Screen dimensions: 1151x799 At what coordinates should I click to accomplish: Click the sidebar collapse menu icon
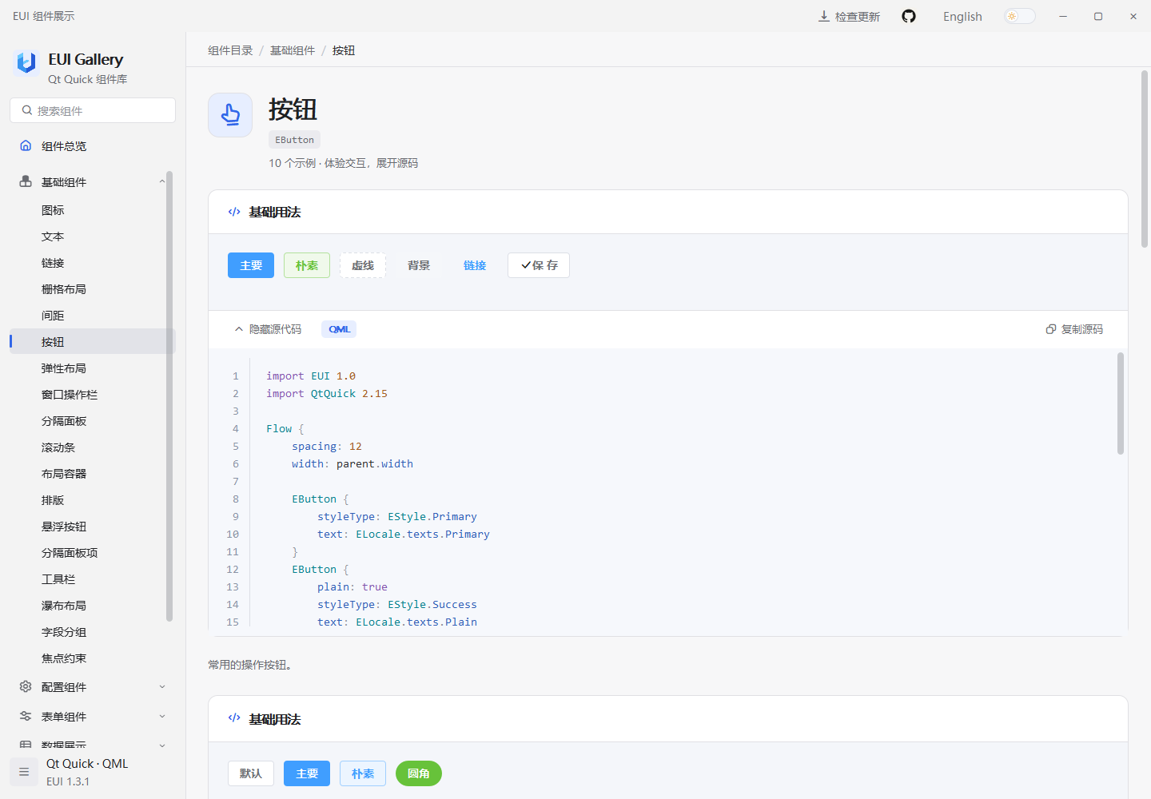pyautogui.click(x=24, y=772)
